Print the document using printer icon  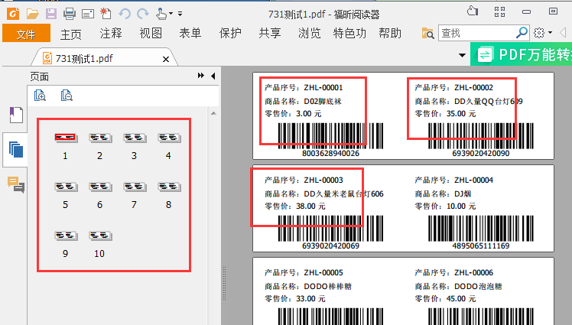(70, 13)
